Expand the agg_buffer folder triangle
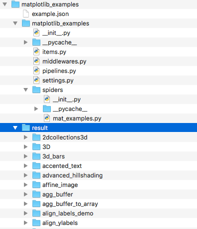This screenshot has width=197, height=229. tap(25, 194)
